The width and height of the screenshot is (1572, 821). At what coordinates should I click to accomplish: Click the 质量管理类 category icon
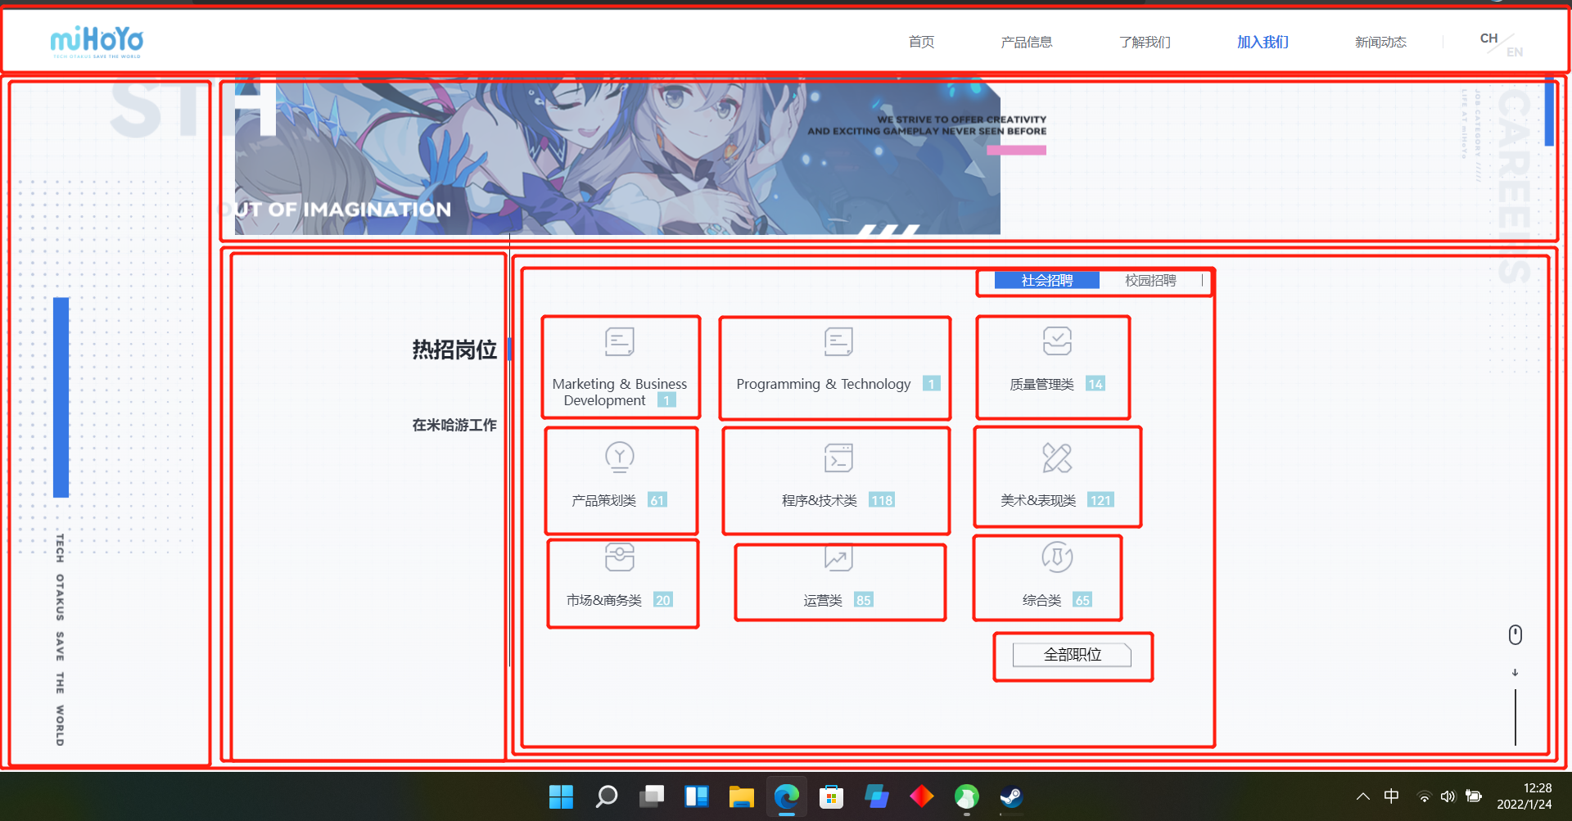[x=1057, y=341]
